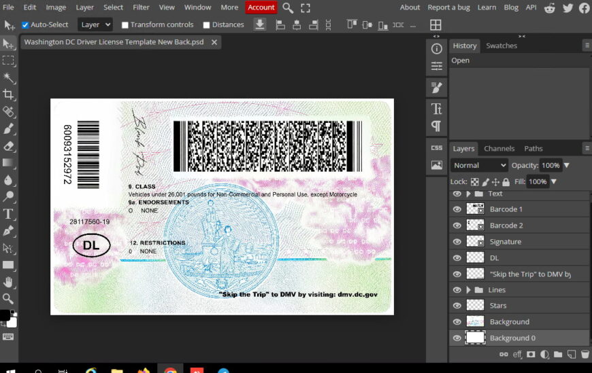592x373 pixels.
Task: Expand the Text folder layer
Action: (x=469, y=194)
